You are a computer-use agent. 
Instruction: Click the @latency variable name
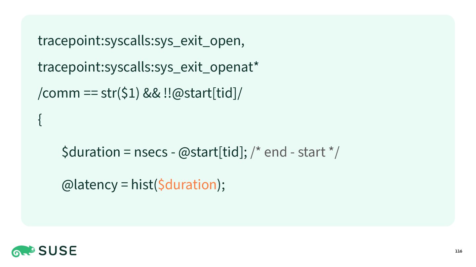pos(90,184)
